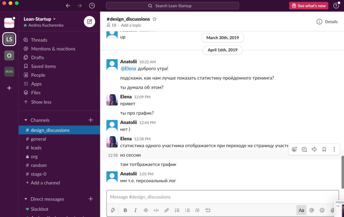Toggle italic formatting

coord(135,210)
